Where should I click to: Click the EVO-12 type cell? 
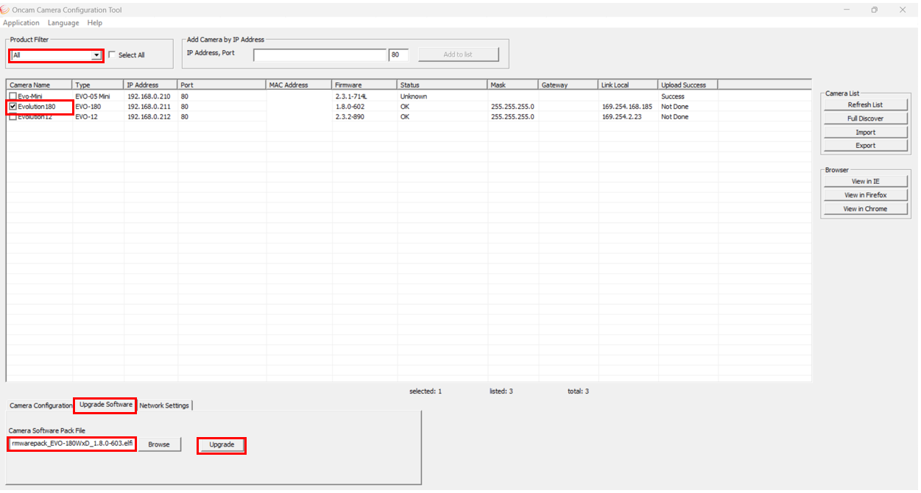tap(86, 117)
